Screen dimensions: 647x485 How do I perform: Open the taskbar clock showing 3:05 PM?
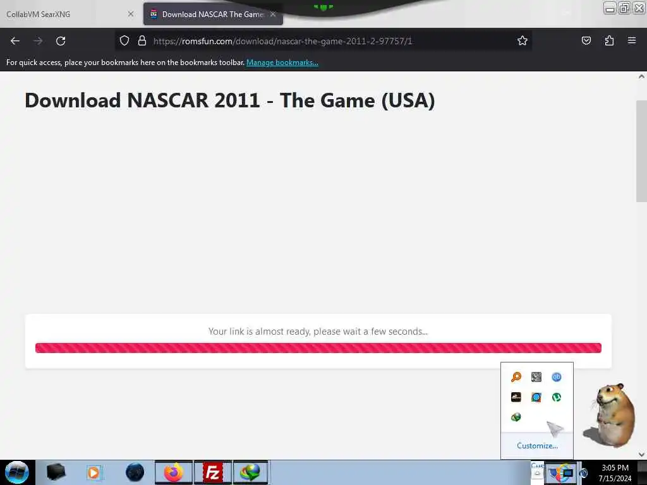[615, 472]
